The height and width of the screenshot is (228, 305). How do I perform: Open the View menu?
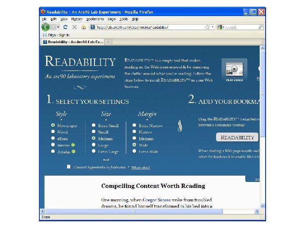(64, 19)
